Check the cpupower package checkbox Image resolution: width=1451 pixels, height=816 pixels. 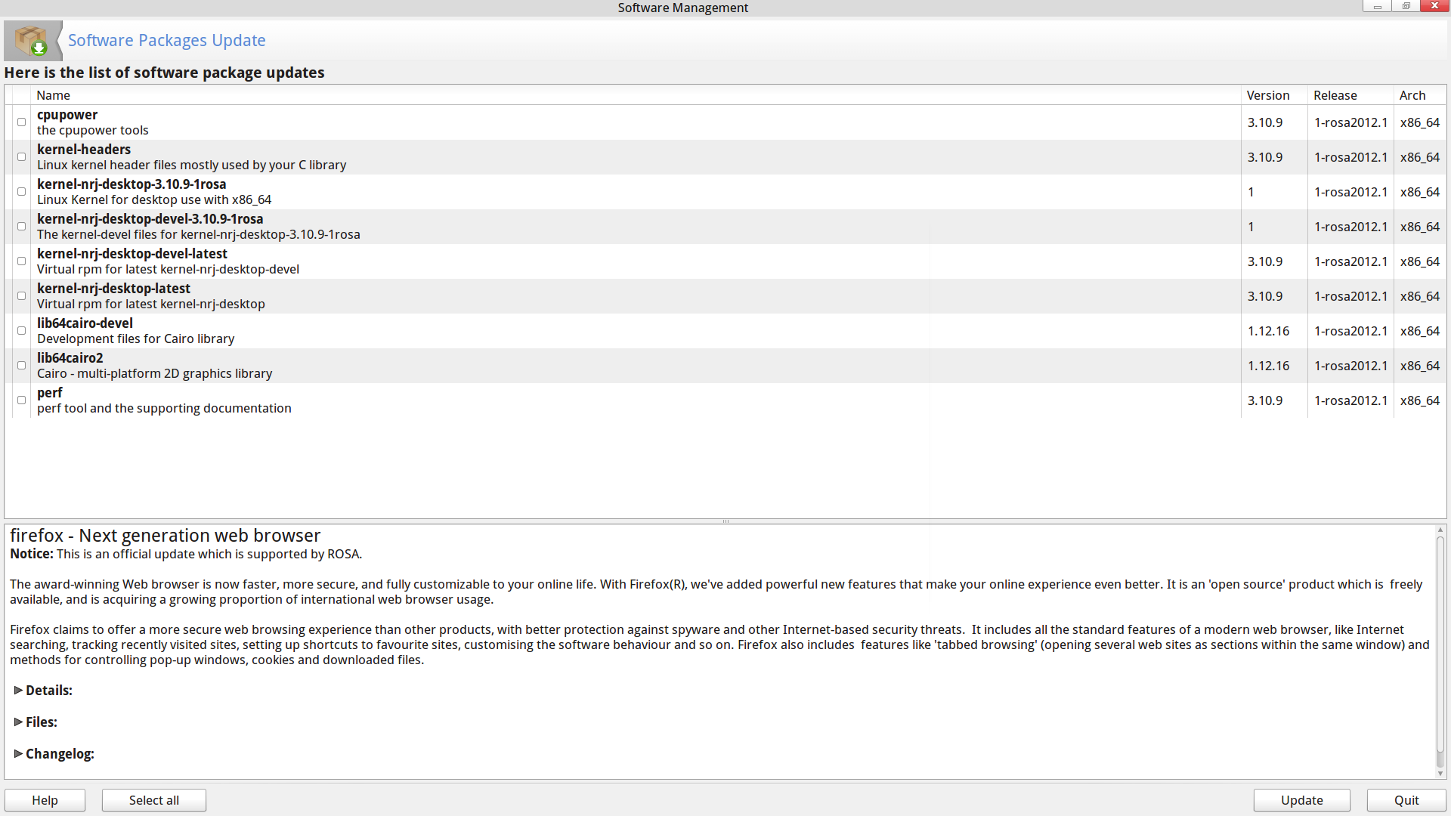(21, 122)
